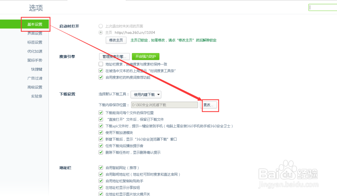Toggle 新建下载后显示下载窗口 checkbox

[101, 139]
